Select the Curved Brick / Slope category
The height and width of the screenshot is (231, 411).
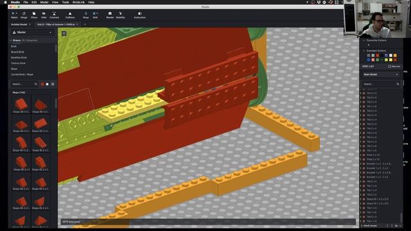pyautogui.click(x=22, y=74)
